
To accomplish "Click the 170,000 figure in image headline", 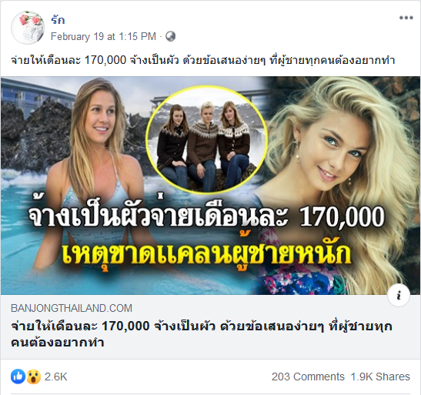I will pos(342,217).
